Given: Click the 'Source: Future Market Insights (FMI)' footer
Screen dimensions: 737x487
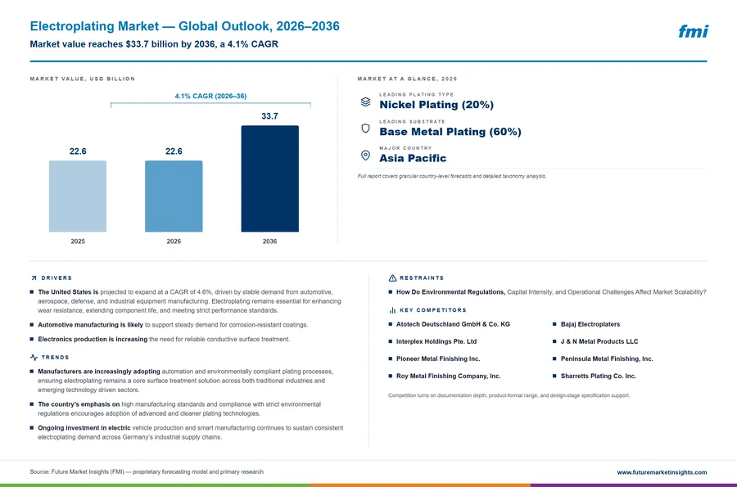Looking at the screenshot, I should tap(147, 472).
